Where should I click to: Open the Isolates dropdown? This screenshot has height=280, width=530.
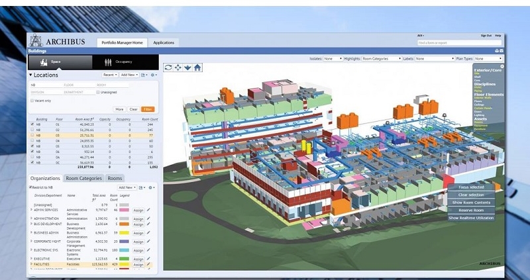333,59
